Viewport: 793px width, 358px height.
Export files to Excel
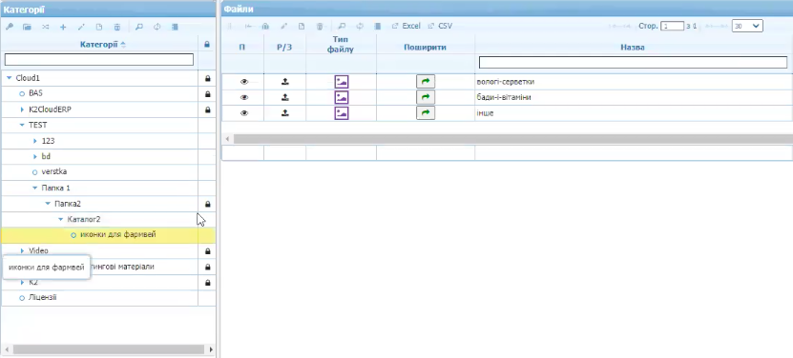407,26
